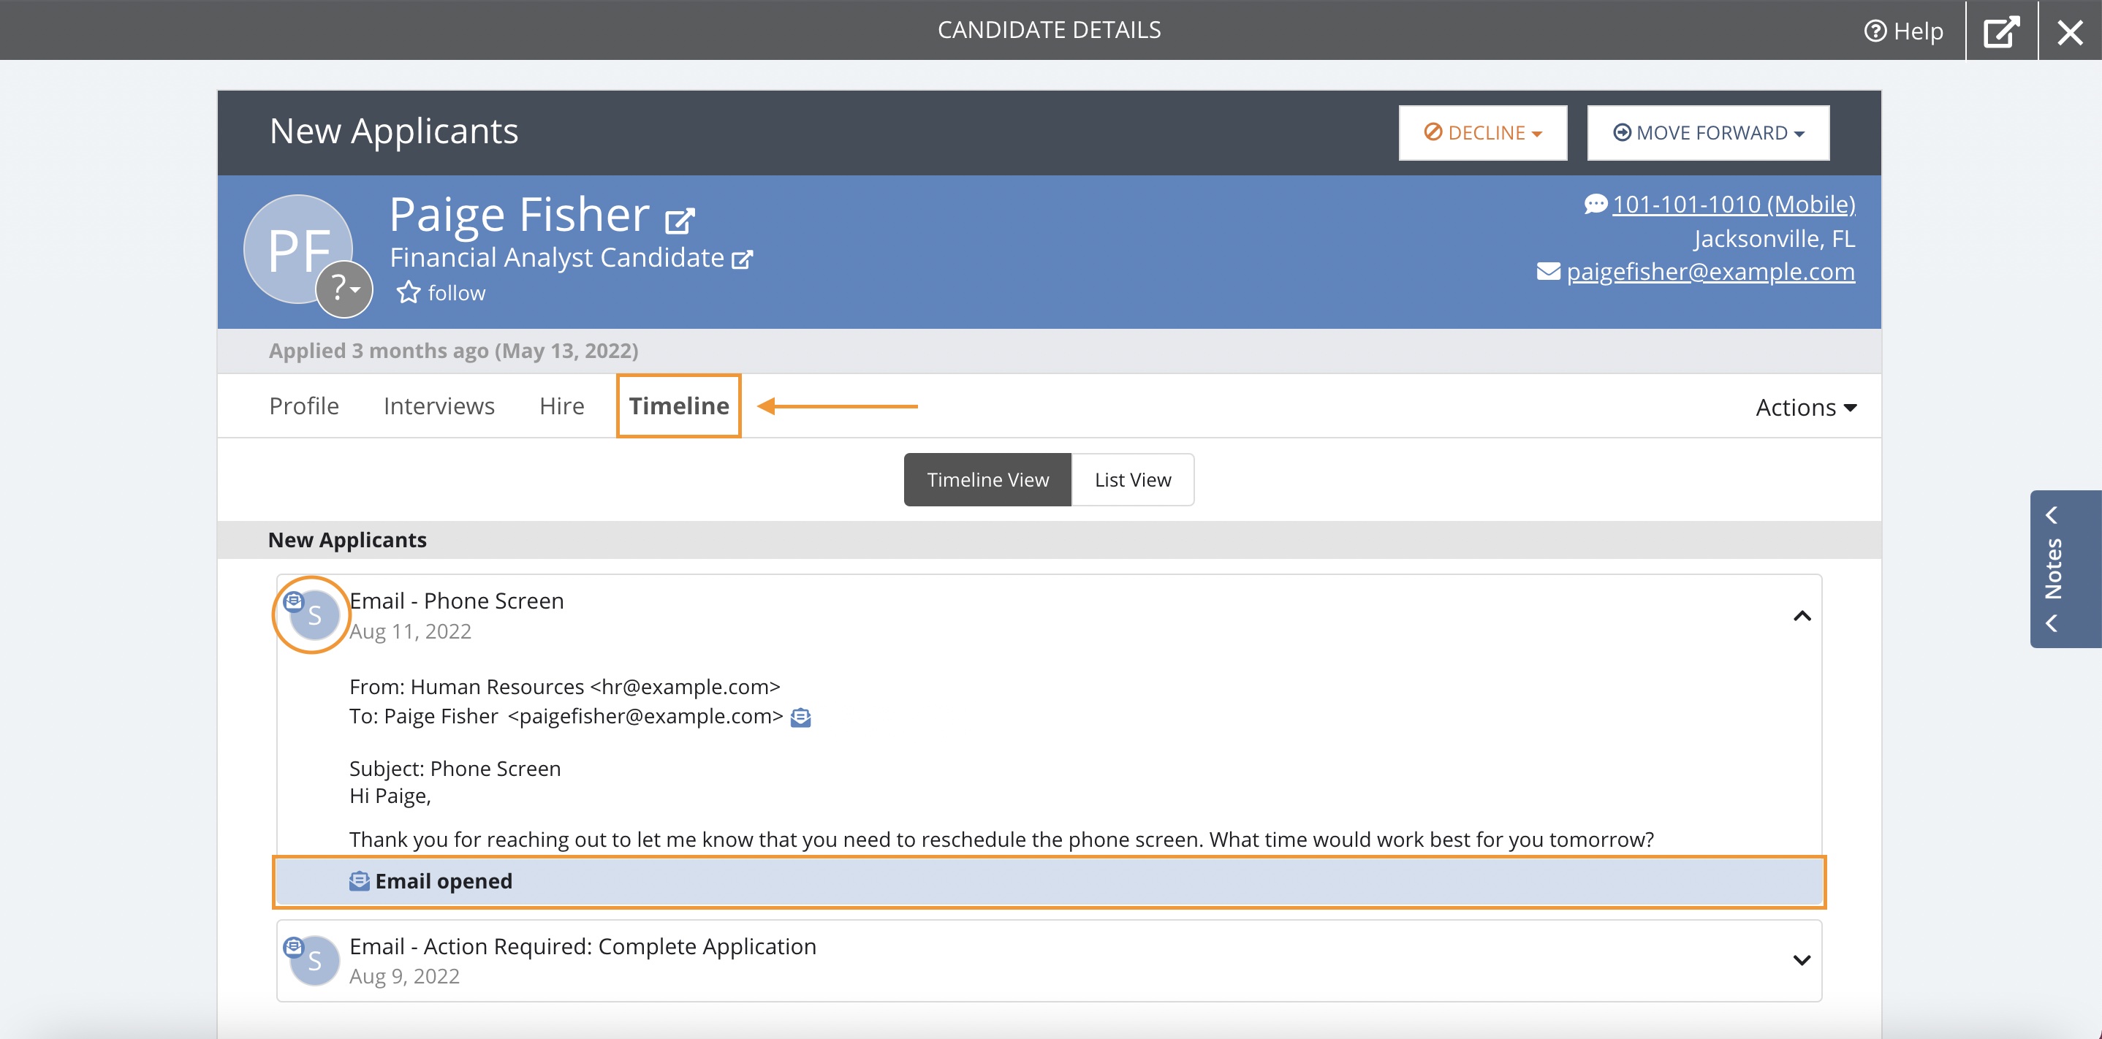Click the email-opened badge on the Phone Screen avatar
Image resolution: width=2102 pixels, height=1039 pixels.
tap(294, 601)
